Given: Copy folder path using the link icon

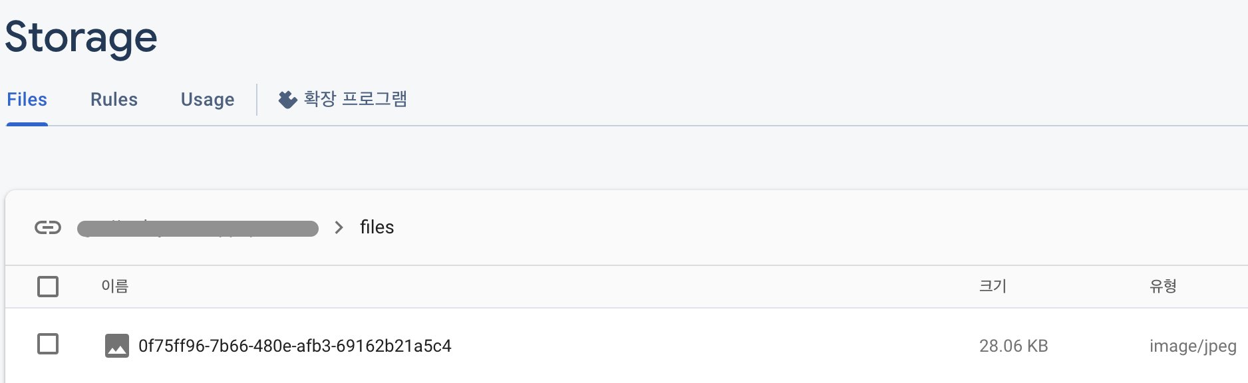Looking at the screenshot, I should (x=48, y=228).
